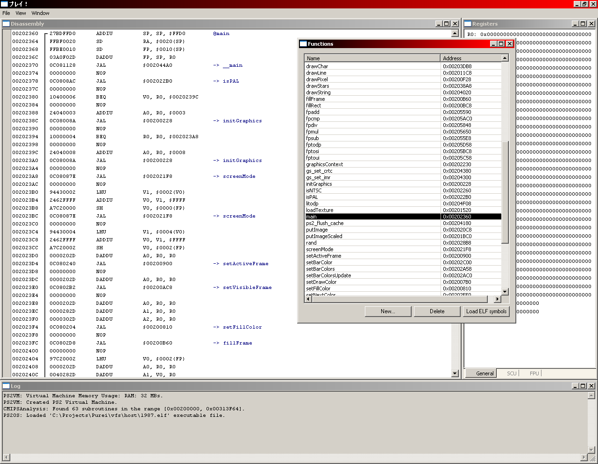
Task: Select the screenMode function in list
Action: tap(320, 249)
